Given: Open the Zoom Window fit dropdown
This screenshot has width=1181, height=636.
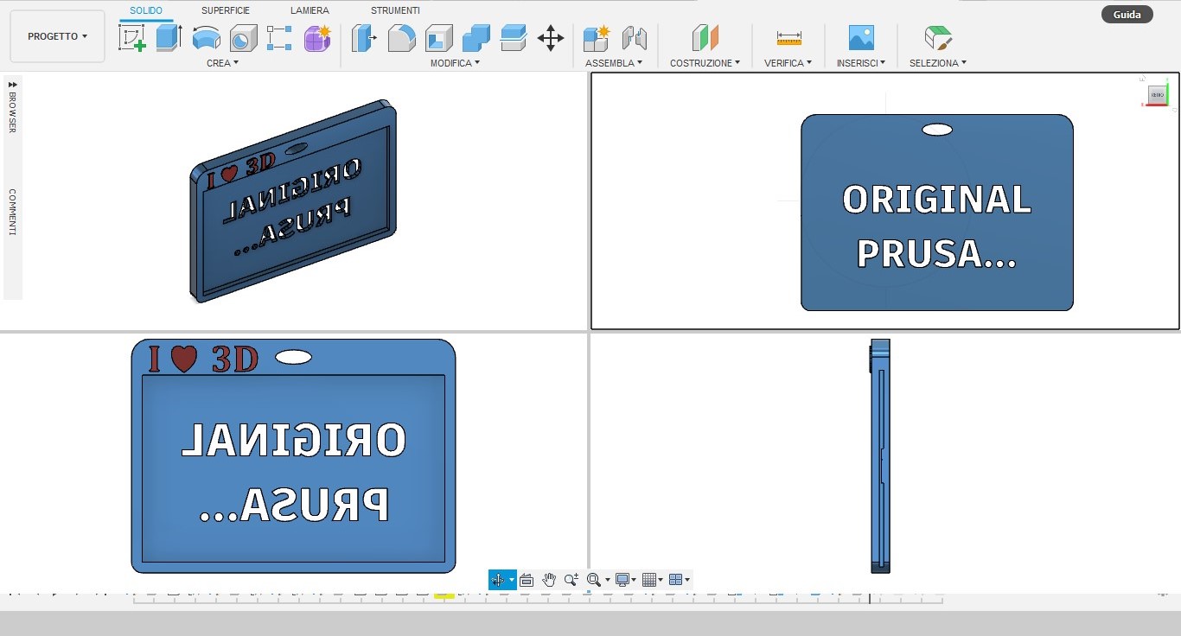Looking at the screenshot, I should [598, 580].
